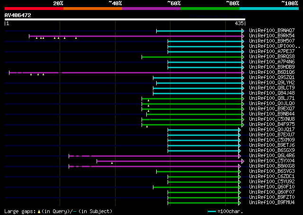Select the UniRef100_Q0JLQ0 label
Image resolution: width=303 pixels, height=215 pixels.
tap(272, 104)
